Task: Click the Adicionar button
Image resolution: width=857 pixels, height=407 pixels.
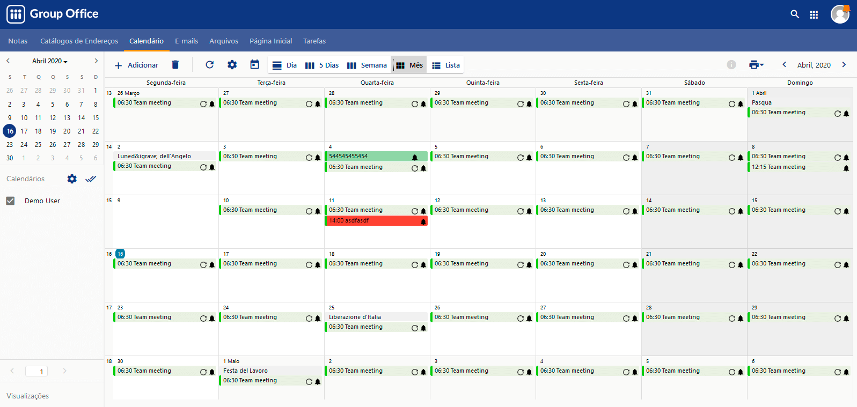Action: [136, 65]
